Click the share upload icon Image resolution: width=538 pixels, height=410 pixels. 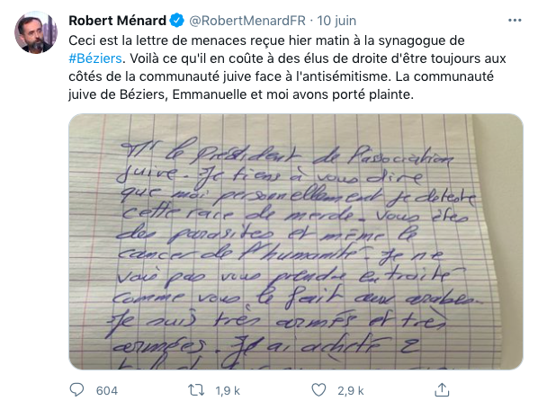point(442,390)
